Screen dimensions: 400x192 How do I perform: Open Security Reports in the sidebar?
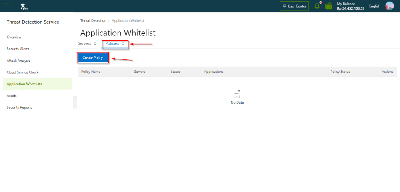pos(19,107)
